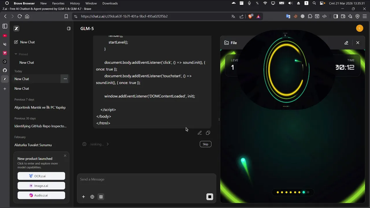Open the Downloads menu
The image size is (370, 208).
[x=110, y=3]
